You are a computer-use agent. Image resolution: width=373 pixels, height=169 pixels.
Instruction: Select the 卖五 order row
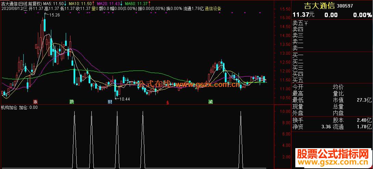[332, 23]
